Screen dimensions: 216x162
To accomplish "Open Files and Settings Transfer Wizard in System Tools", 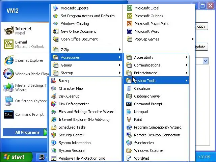I will (85, 112).
